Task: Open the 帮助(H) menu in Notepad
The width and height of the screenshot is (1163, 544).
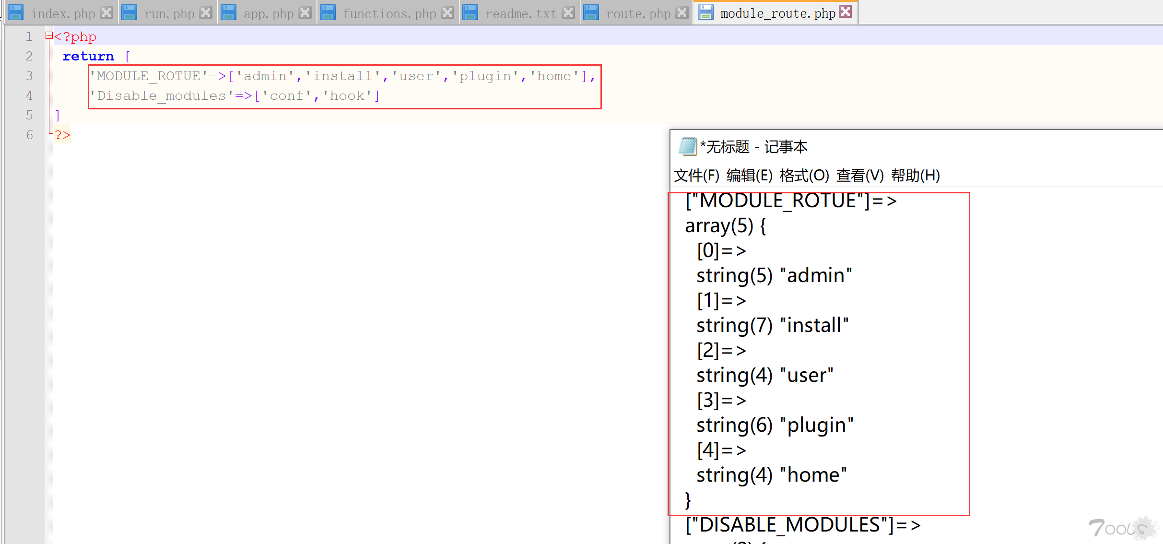Action: pos(915,176)
